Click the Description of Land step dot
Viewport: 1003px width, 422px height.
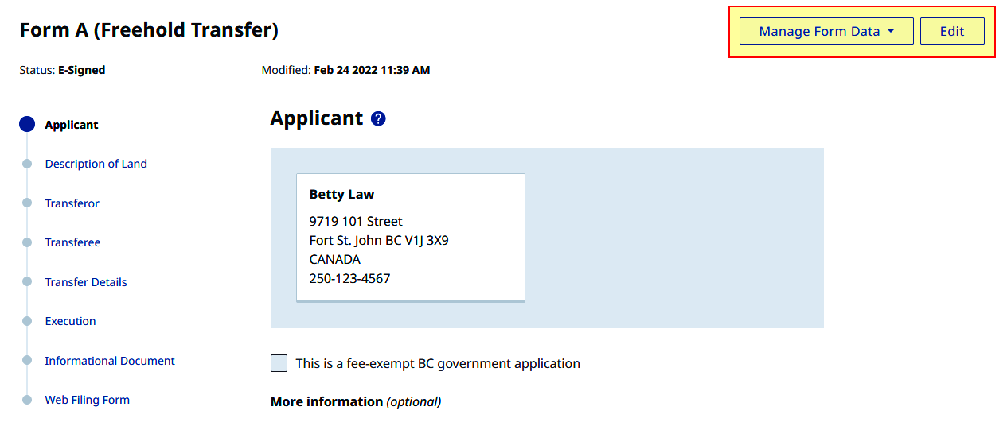tap(27, 164)
